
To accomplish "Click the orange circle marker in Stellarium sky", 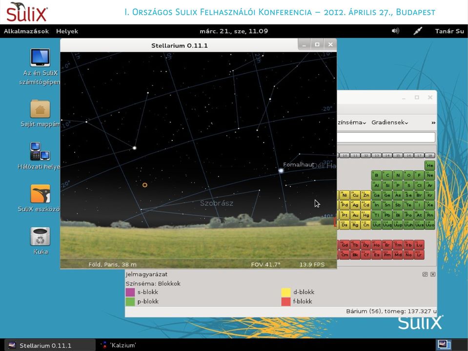I will point(145,185).
